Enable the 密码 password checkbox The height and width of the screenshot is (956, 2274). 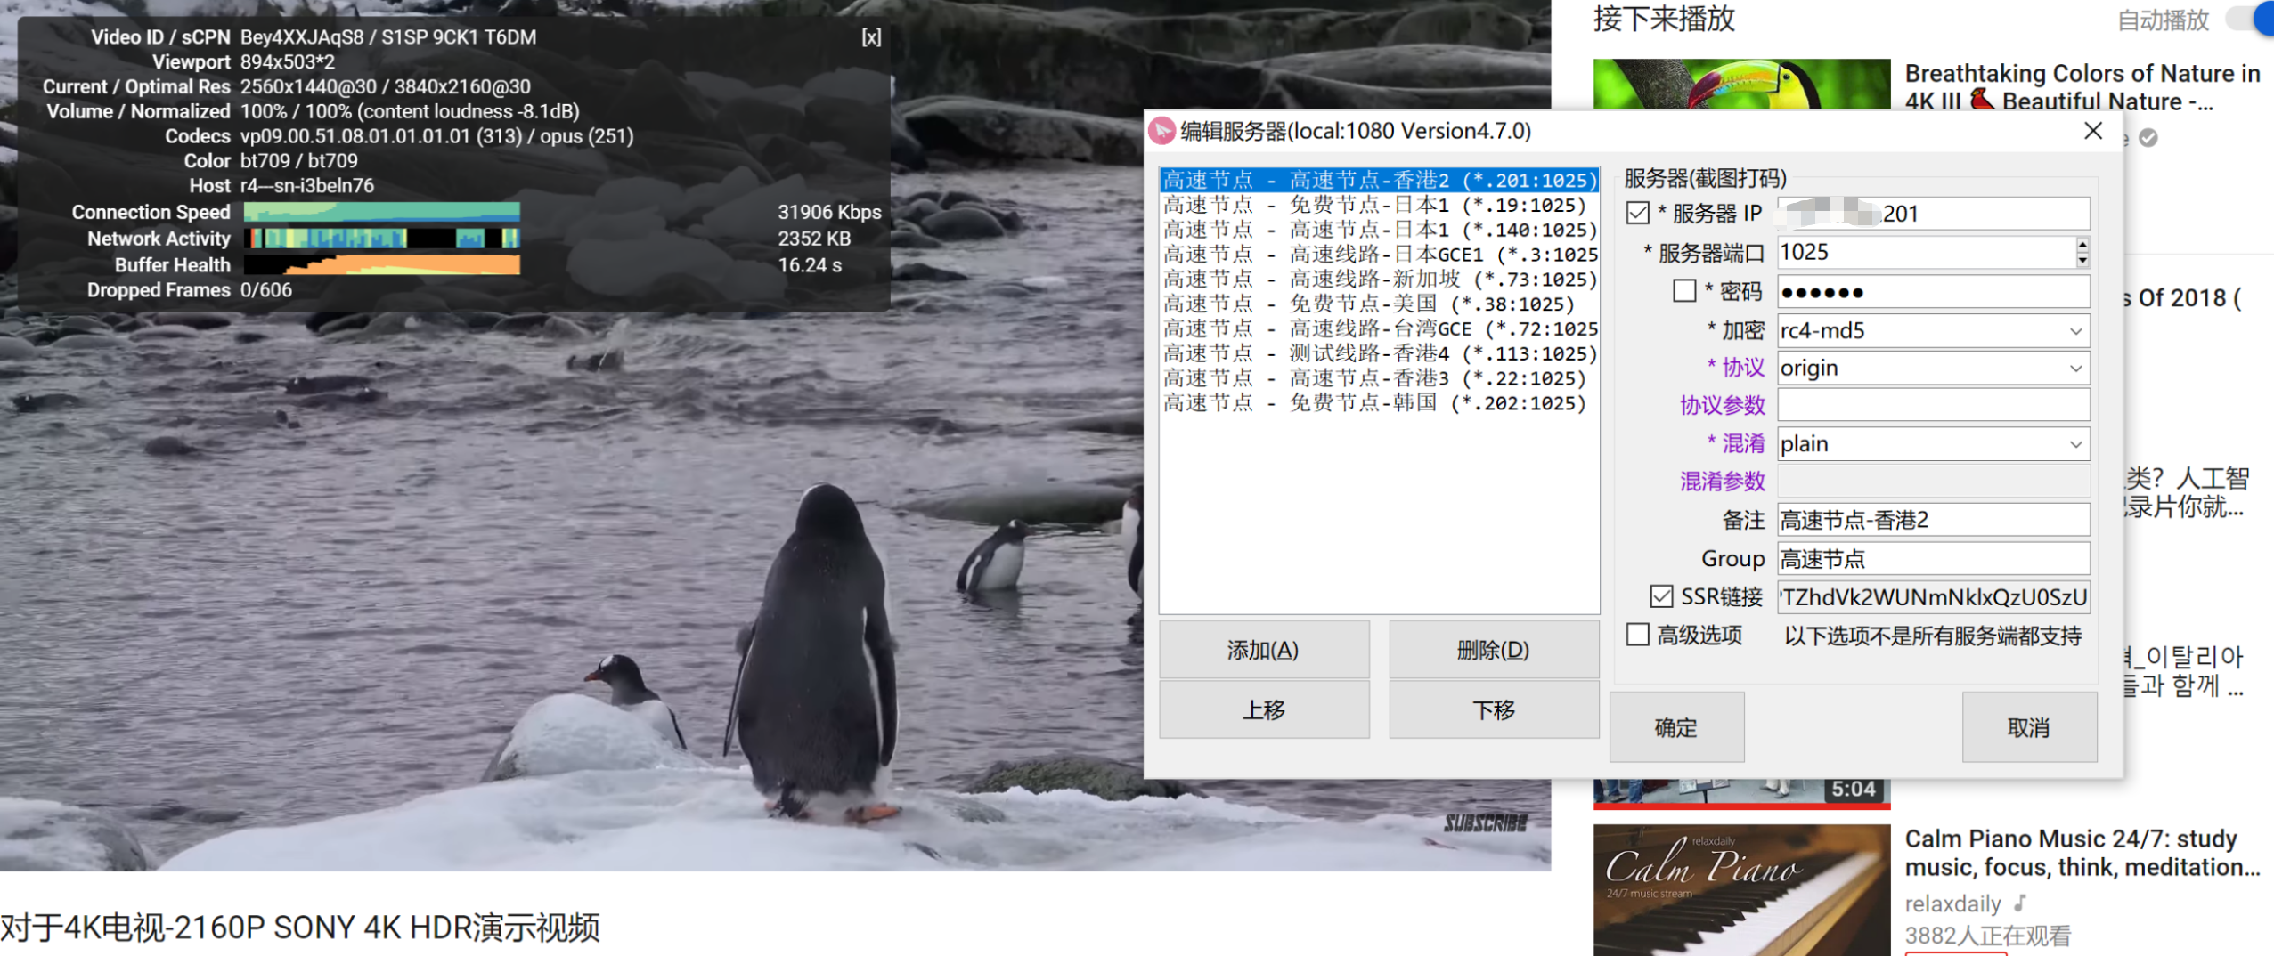click(1683, 291)
